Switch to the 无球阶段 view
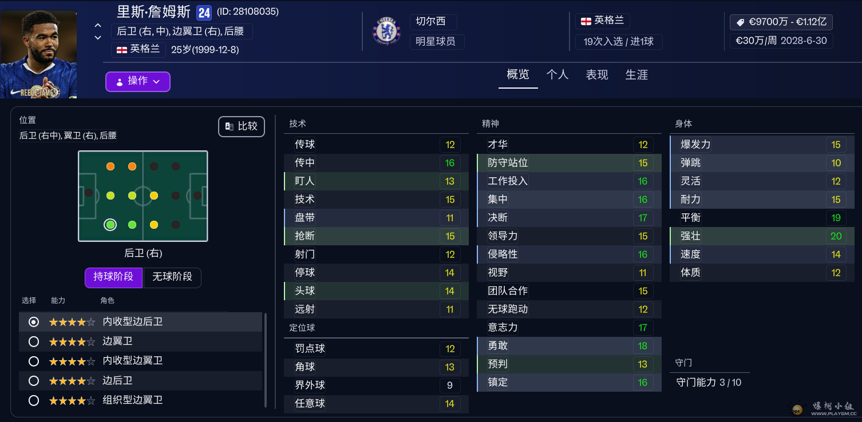The width and height of the screenshot is (862, 422). 172,277
